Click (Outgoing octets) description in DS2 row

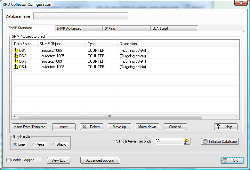(x=133, y=56)
